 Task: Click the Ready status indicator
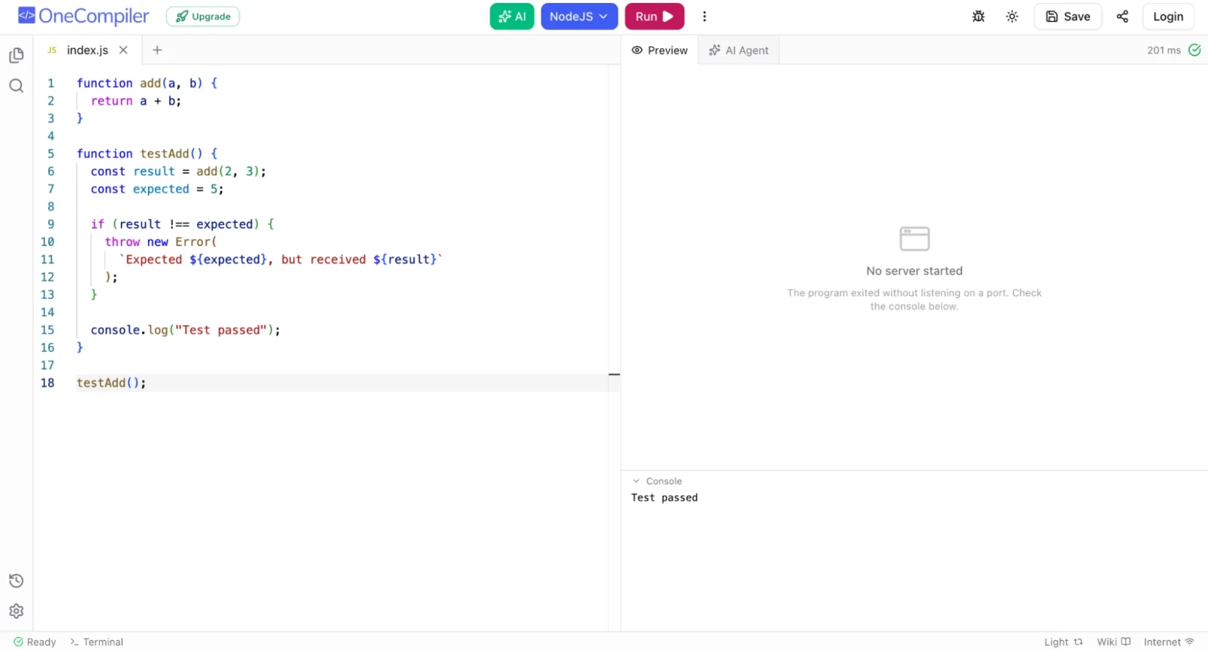pos(35,642)
